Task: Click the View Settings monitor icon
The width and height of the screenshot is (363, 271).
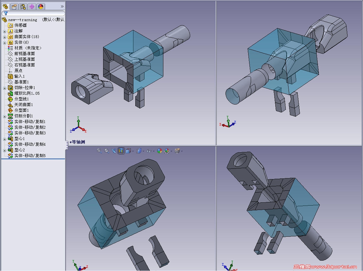Action: tap(177, 151)
